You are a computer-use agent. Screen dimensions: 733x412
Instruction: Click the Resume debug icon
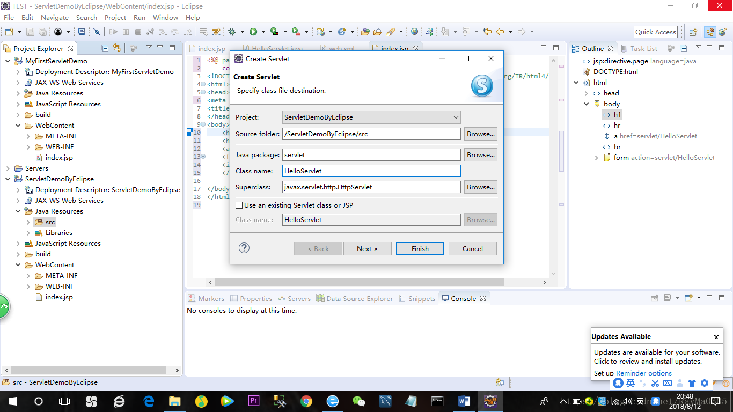[113, 32]
